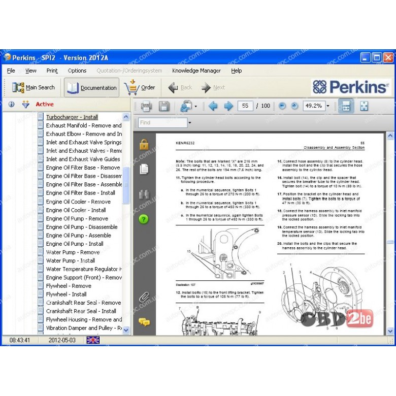Open the Options menu

[x=77, y=71]
